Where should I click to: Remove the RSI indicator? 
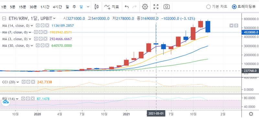coord(33,99)
